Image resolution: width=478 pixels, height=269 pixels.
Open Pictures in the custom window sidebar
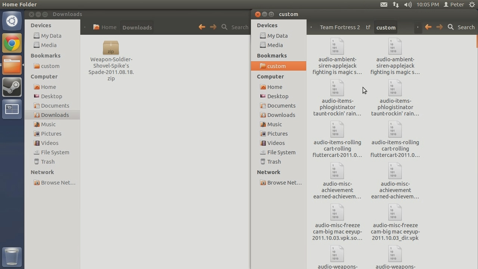tap(277, 134)
